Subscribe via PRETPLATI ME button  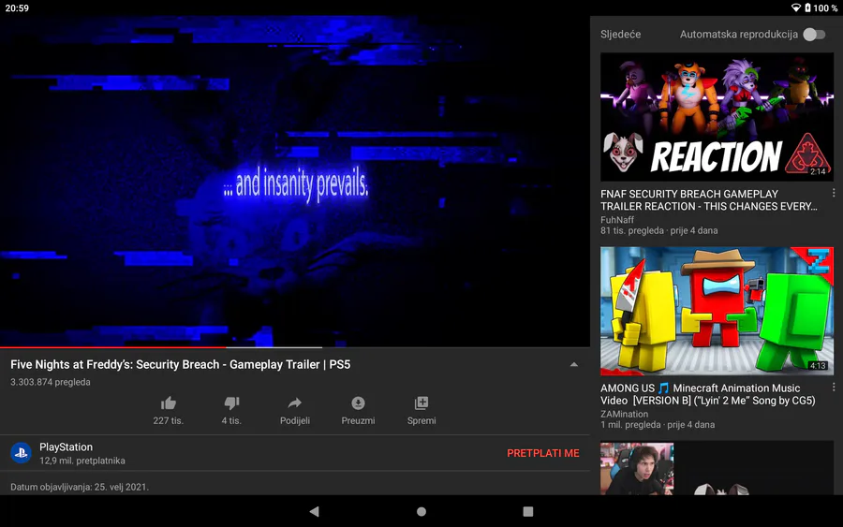(x=543, y=453)
